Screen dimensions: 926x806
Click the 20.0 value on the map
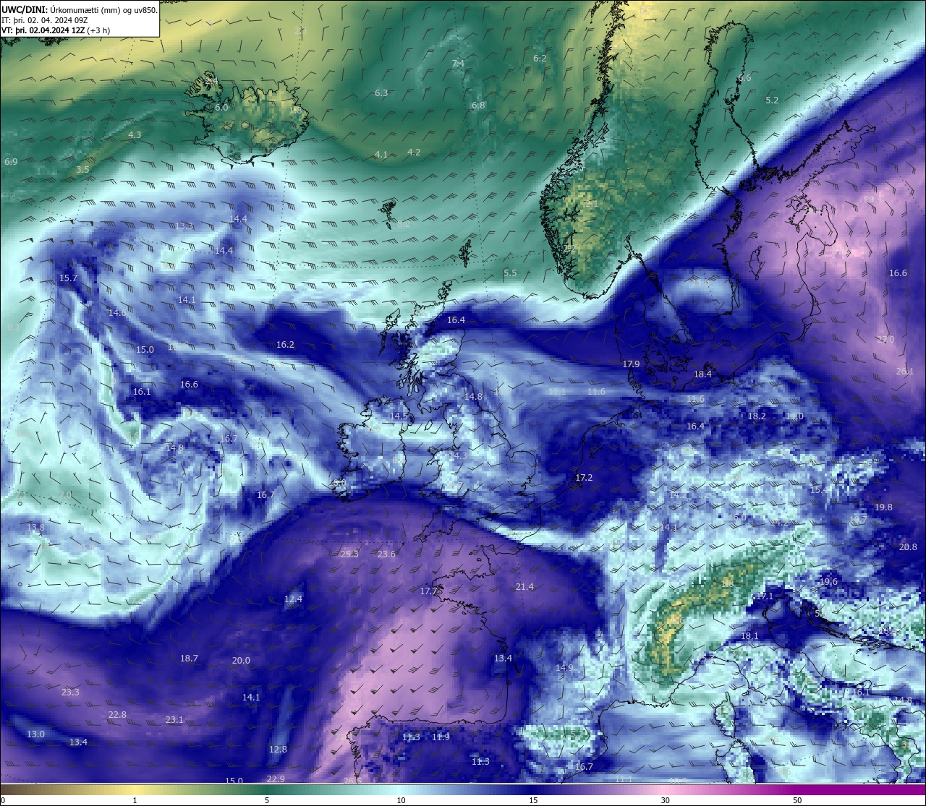[x=241, y=660]
